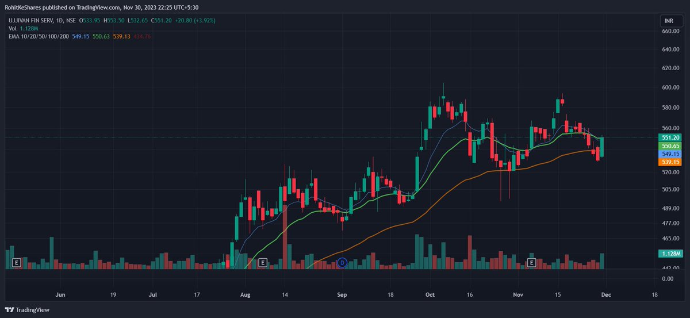Click the Jul label on time axis
Image resolution: width=690 pixels, height=318 pixels.
coord(153,293)
